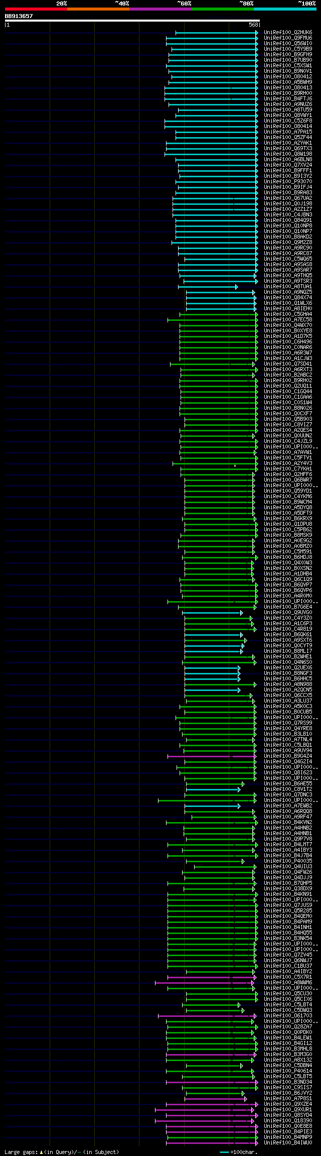Click hit label UniRef100_A9SXT6
The width and height of the screenshot is (321, 1156).
coord(288,640)
